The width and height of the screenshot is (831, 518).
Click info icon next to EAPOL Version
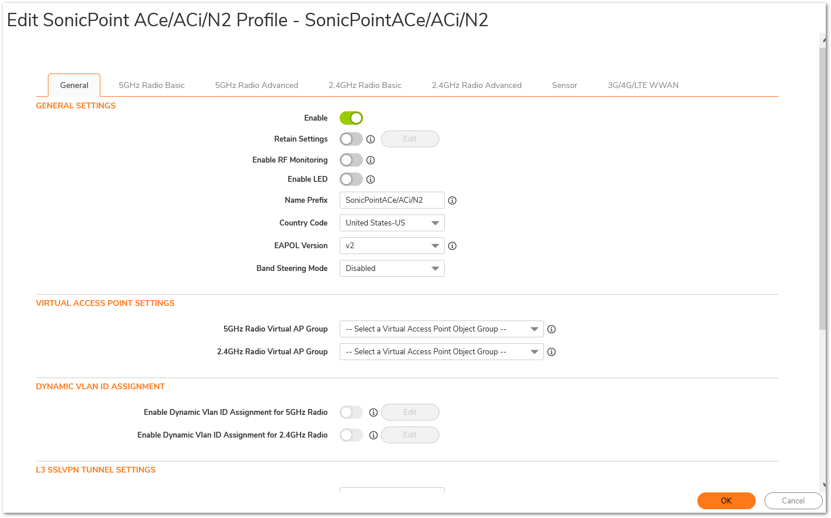[x=452, y=246]
